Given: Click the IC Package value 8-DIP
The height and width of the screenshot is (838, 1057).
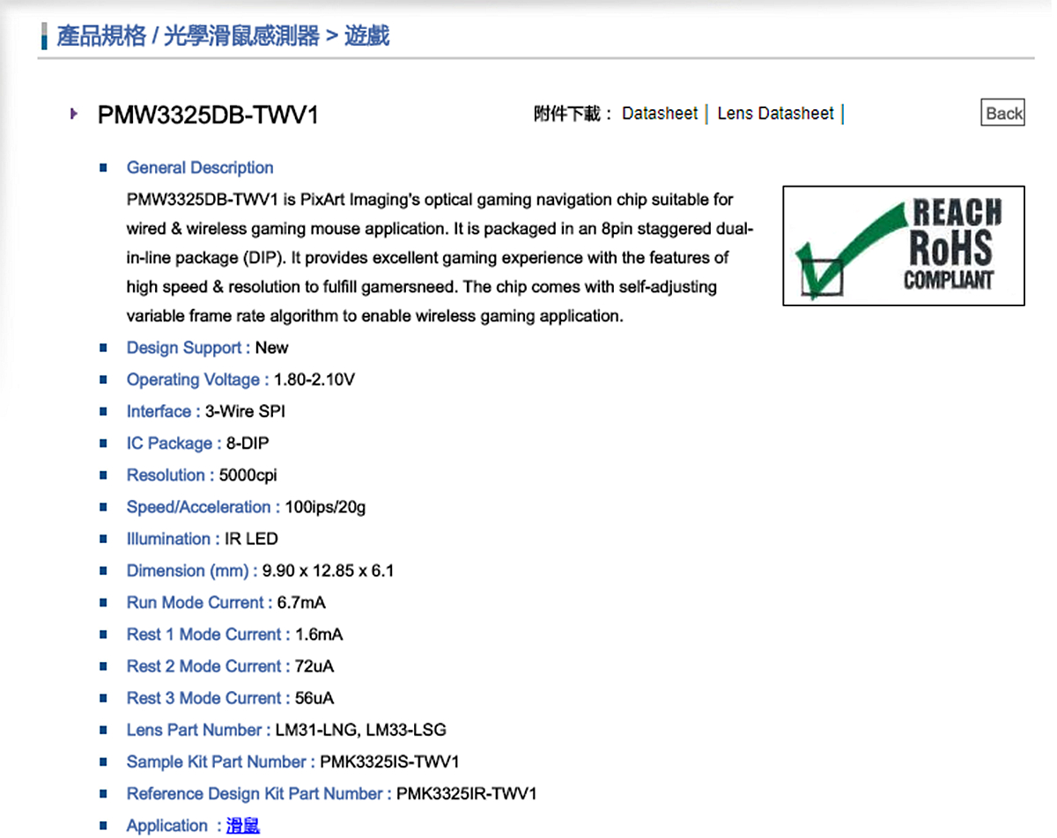Looking at the screenshot, I should point(248,443).
